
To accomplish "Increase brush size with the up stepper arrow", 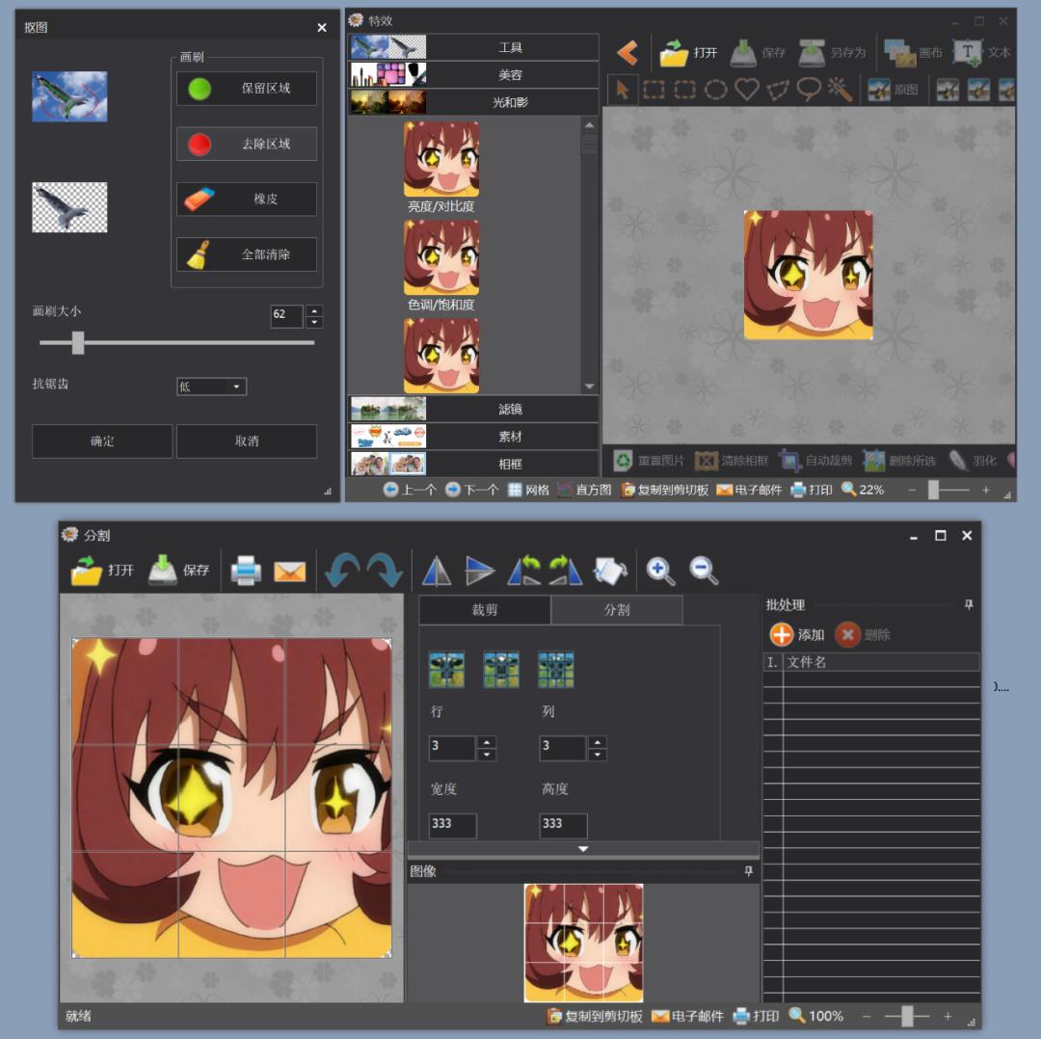I will click(x=314, y=310).
